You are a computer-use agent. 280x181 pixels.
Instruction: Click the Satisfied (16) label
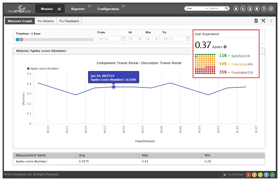[241, 56]
